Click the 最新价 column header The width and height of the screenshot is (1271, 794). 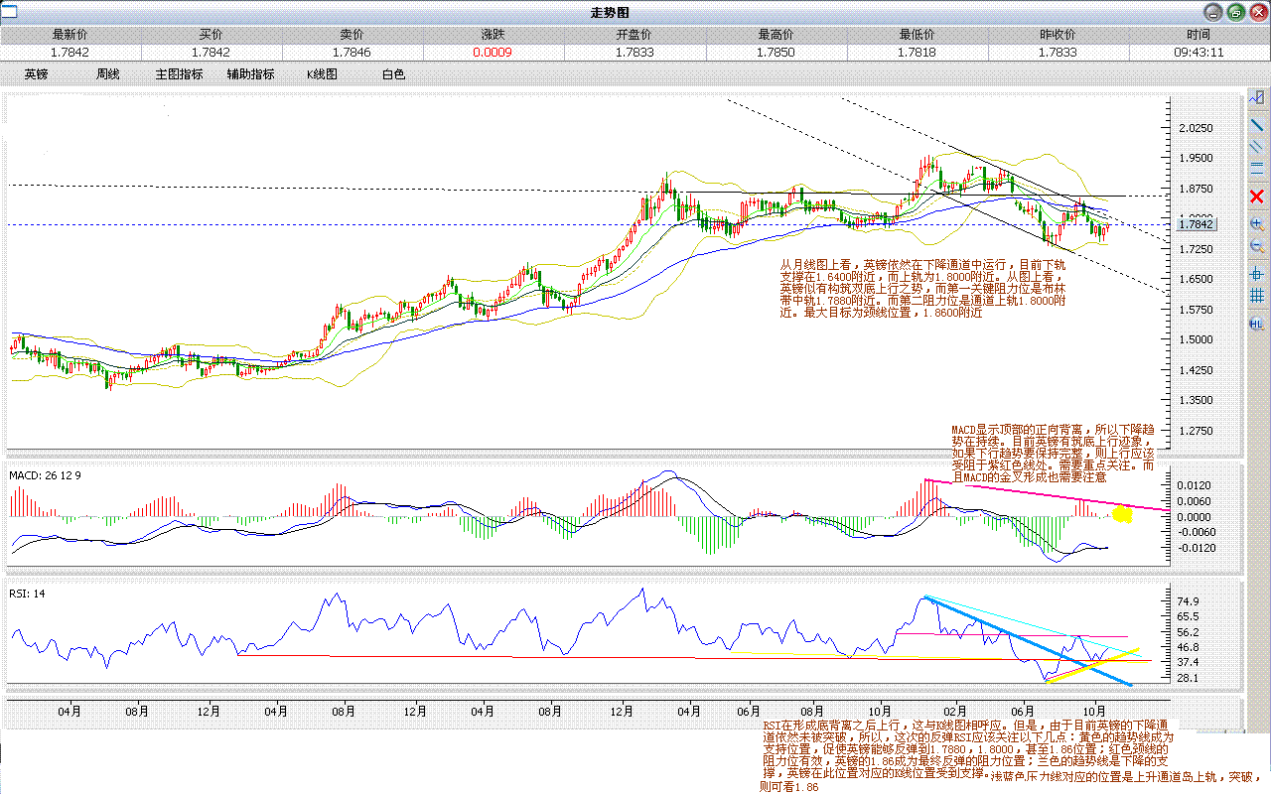pos(71,35)
